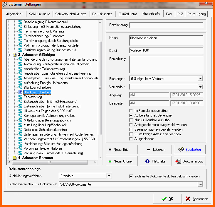
Task: Select Zahlungsplan (Einmal- oder Ratenzahlung)
Action: 53,153
